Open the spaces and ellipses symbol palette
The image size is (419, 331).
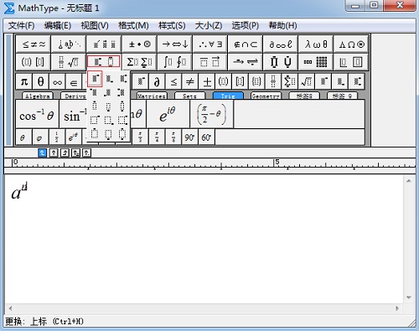click(69, 44)
